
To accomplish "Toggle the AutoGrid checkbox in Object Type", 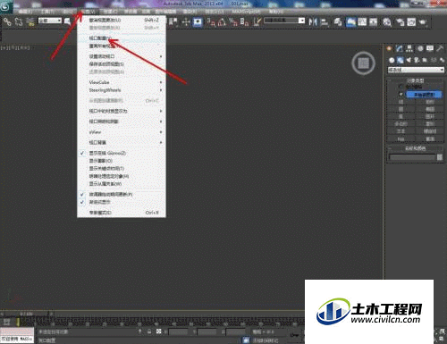I will [x=401, y=87].
